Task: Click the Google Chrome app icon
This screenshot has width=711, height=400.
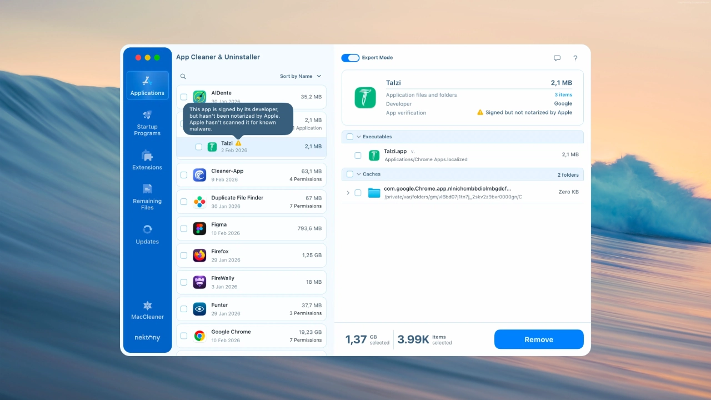Action: coord(199,336)
